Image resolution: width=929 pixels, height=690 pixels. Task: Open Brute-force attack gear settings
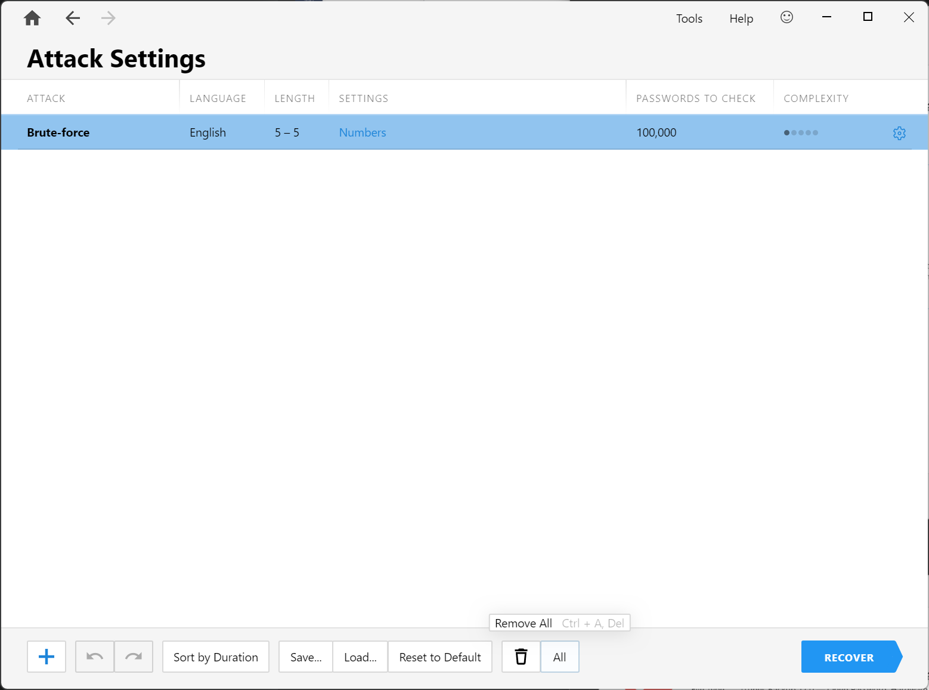[899, 133]
